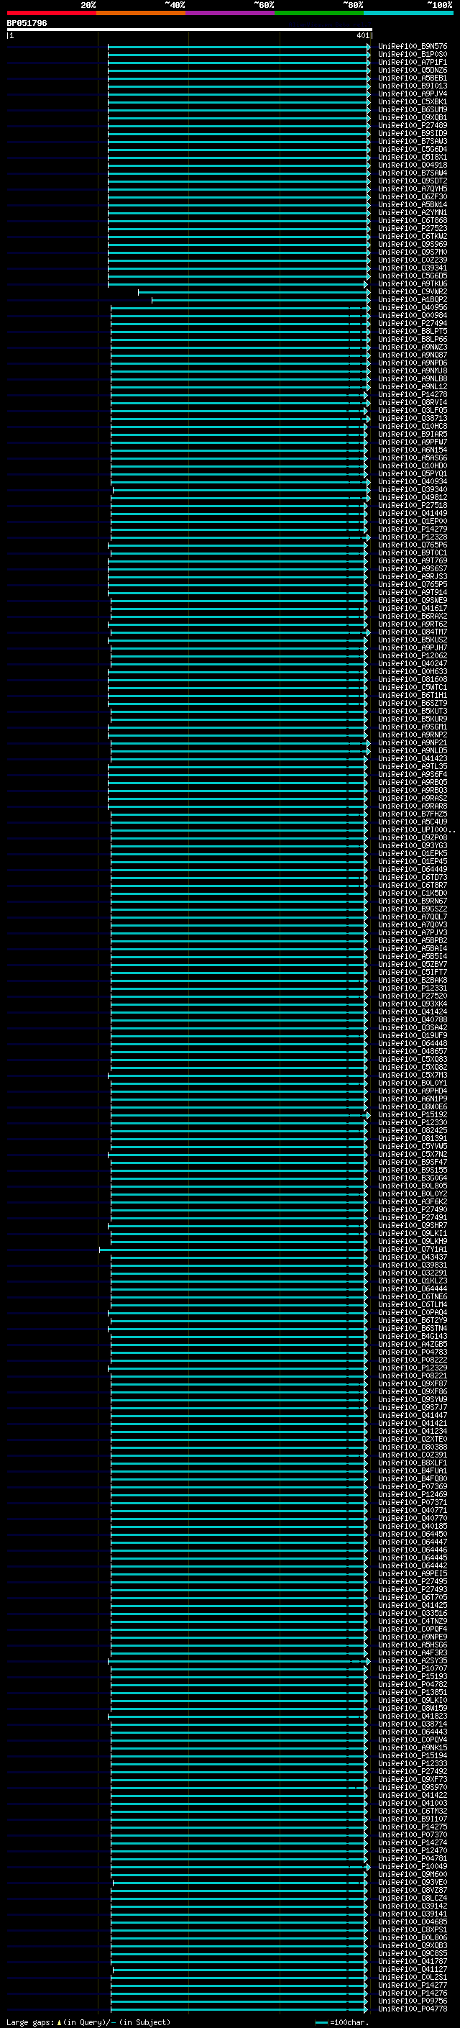Click the white query sequence bar
This screenshot has height=2028, width=460.
click(190, 29)
